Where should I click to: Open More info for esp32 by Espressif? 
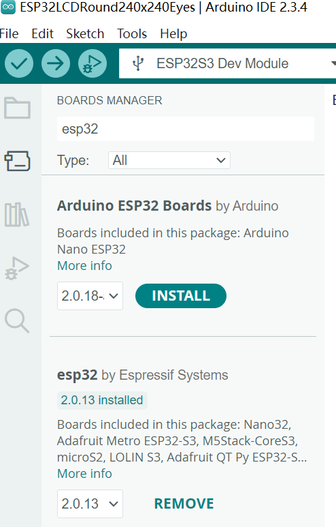coord(84,473)
